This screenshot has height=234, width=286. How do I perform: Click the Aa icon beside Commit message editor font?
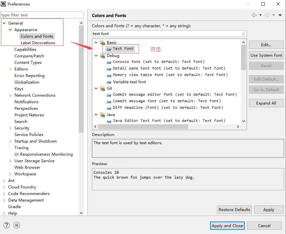coord(109,95)
